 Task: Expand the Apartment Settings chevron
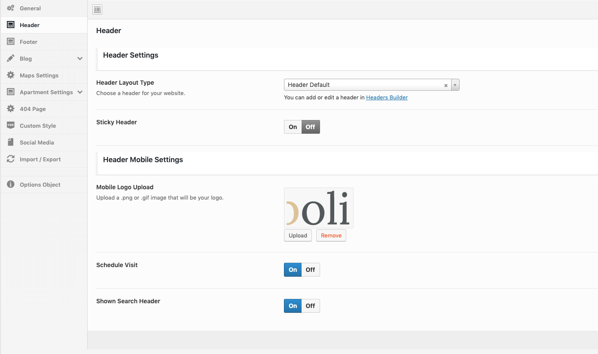(x=80, y=92)
